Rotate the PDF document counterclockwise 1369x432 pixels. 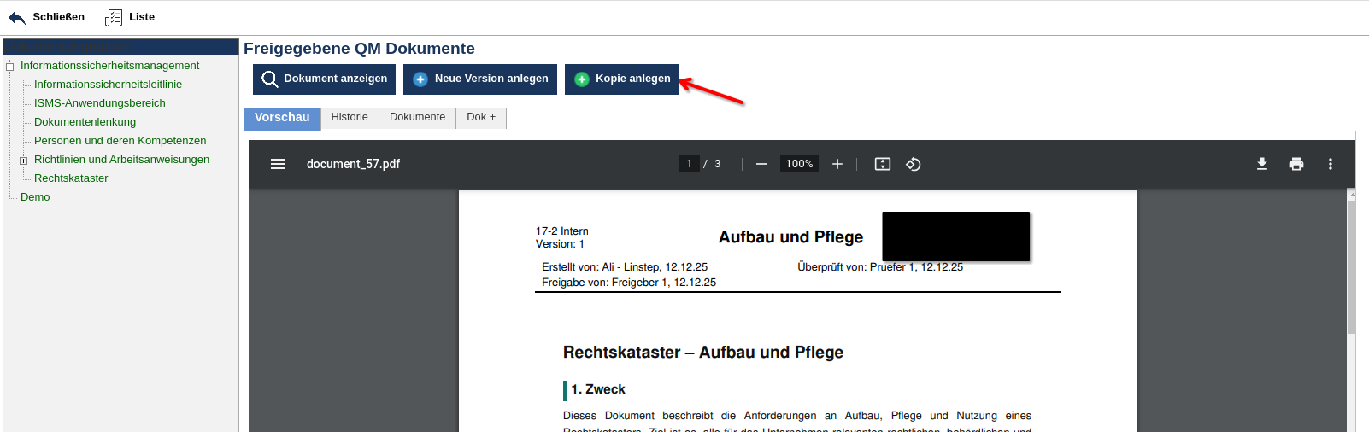coord(914,164)
